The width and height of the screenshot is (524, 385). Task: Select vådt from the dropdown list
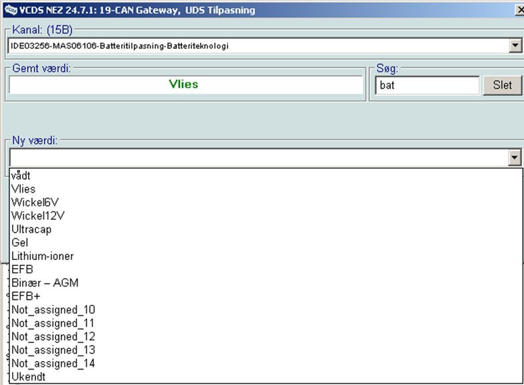21,176
